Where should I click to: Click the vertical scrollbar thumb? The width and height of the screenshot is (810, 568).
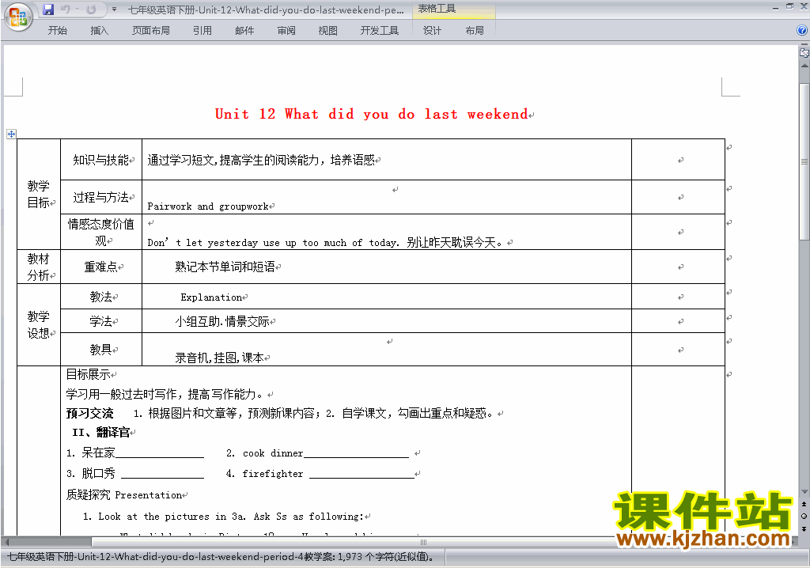coord(804,161)
